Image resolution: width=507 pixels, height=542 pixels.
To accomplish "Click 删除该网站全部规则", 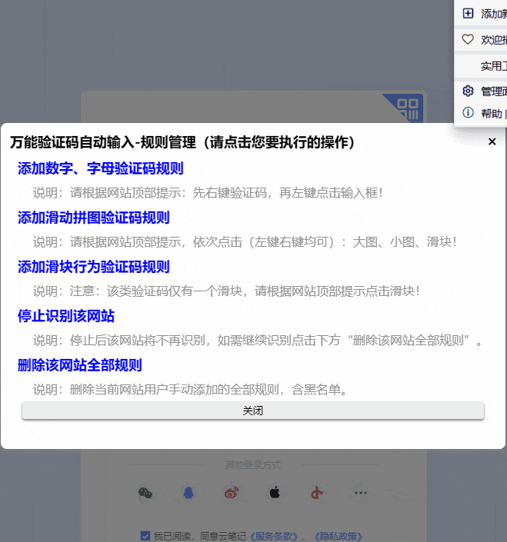I will tap(80, 365).
